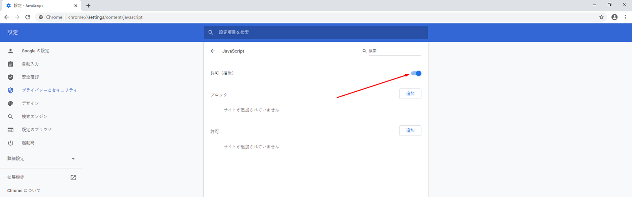
Task: Click the power icon for 起動時
Action: point(11,143)
